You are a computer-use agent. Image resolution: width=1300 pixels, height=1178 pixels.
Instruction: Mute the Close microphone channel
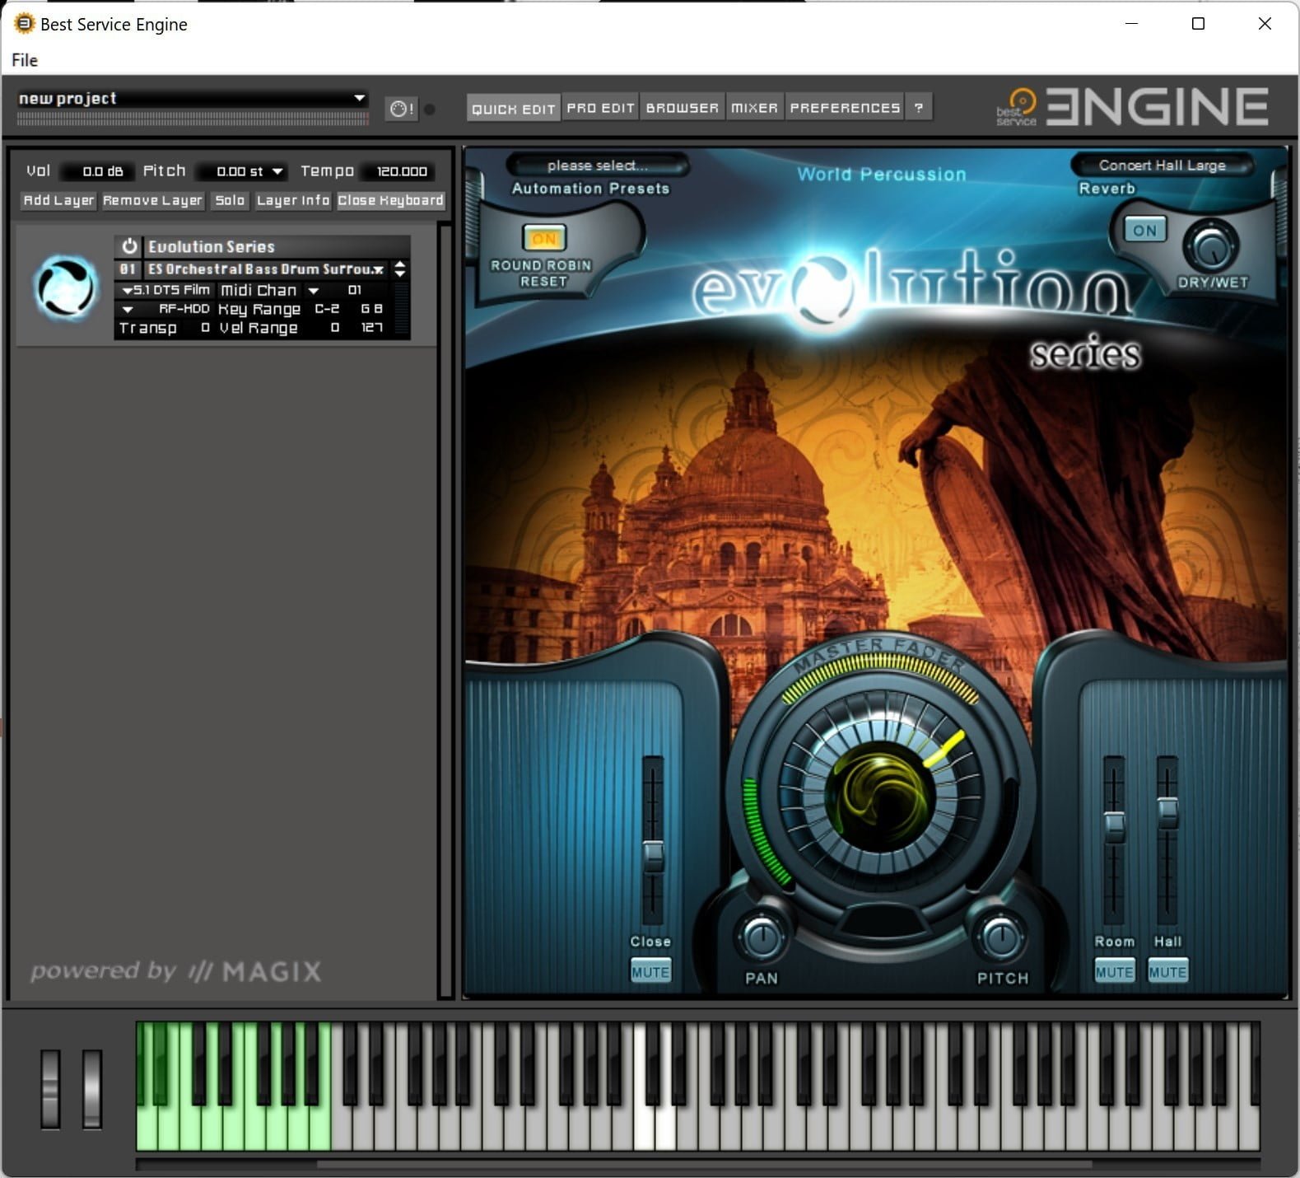650,972
